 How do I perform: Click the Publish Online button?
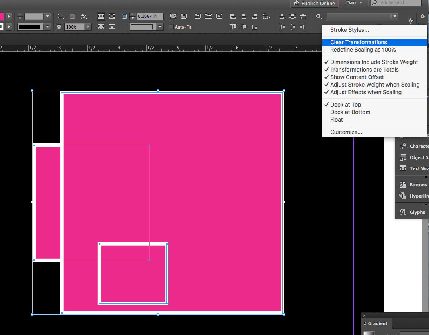pyautogui.click(x=314, y=4)
